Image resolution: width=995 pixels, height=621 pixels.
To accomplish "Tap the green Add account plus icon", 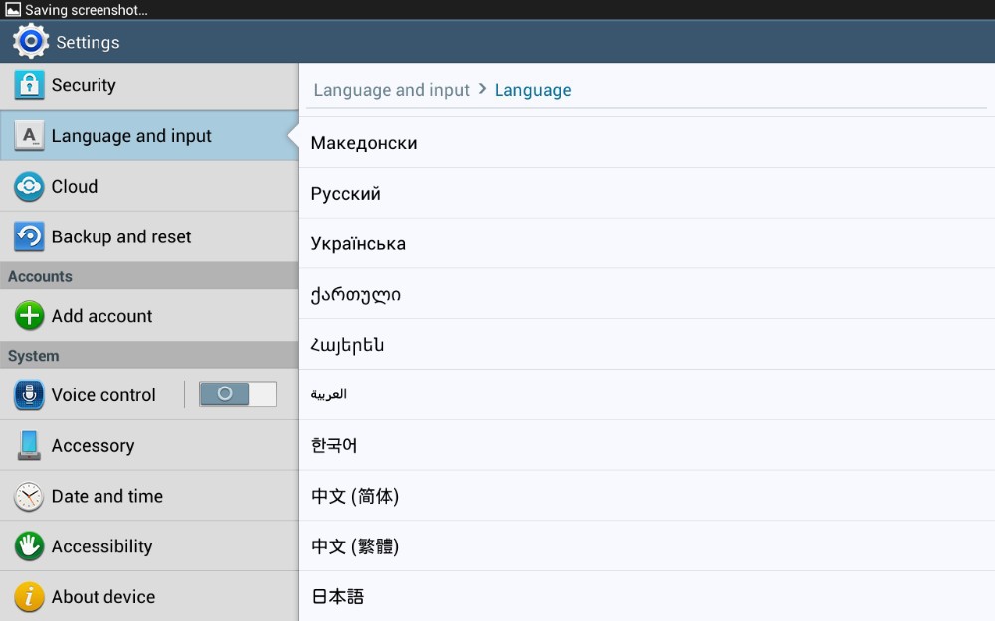I will pyautogui.click(x=29, y=316).
